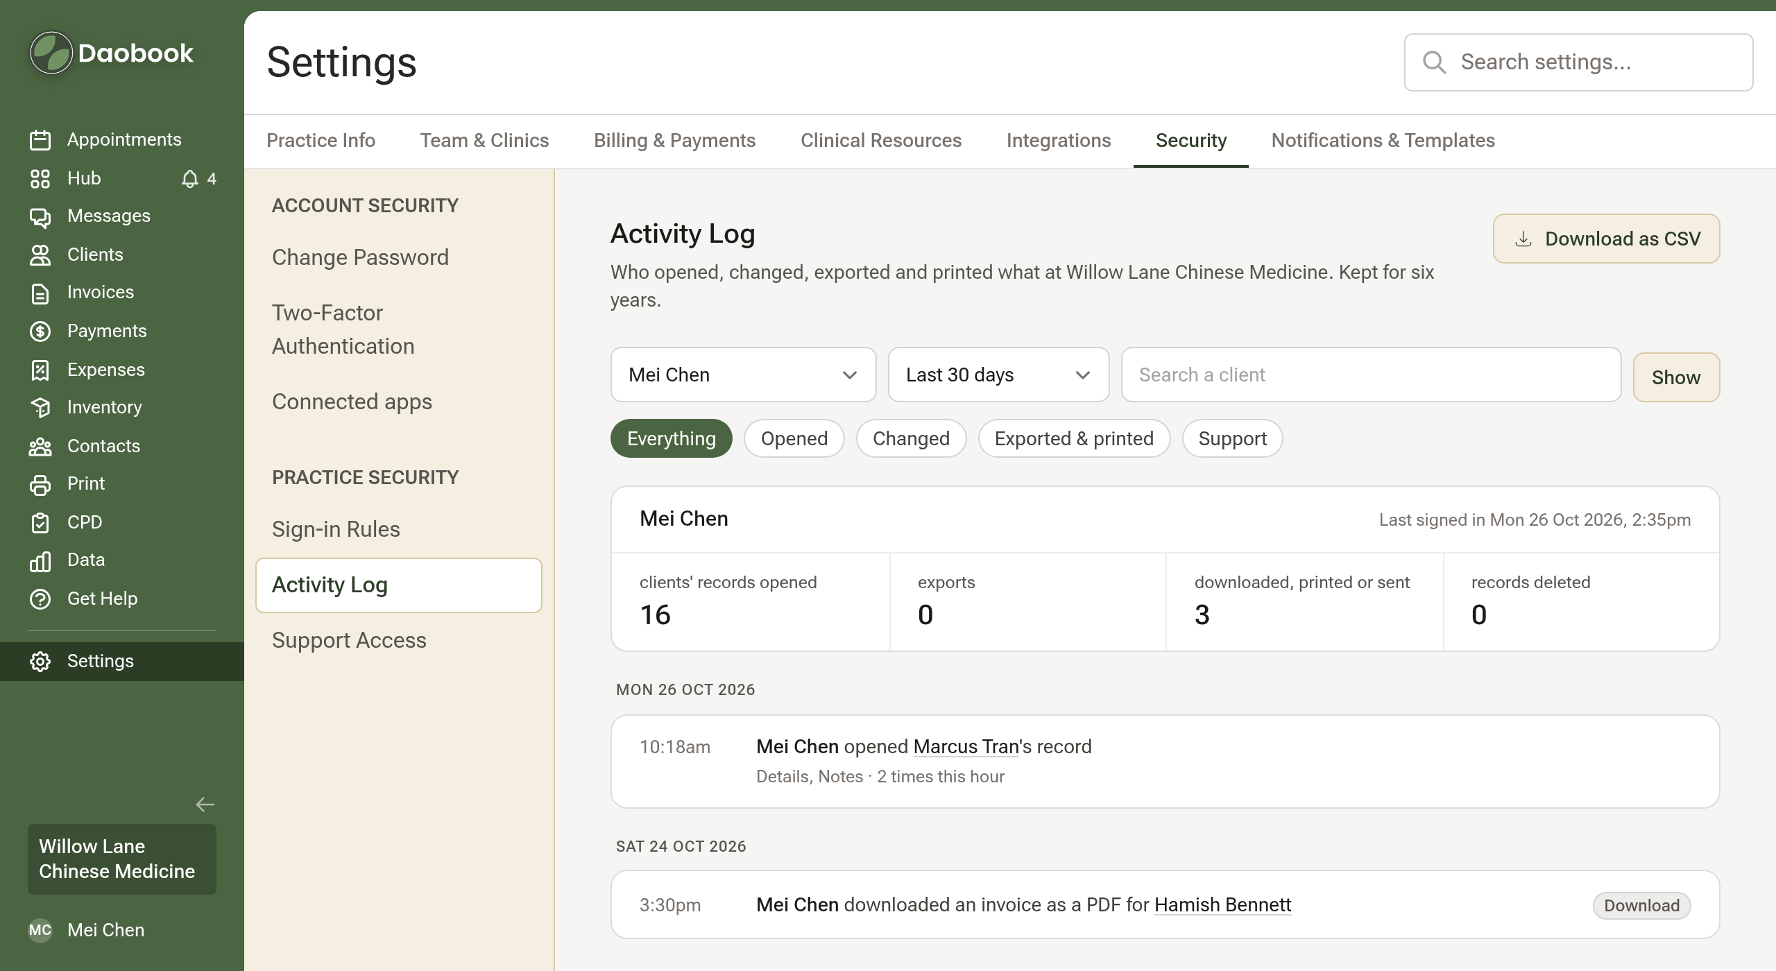The image size is (1776, 971).
Task: Open the Data chart icon
Action: click(40, 560)
